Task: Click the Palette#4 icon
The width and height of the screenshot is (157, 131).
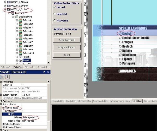Action: point(20,31)
